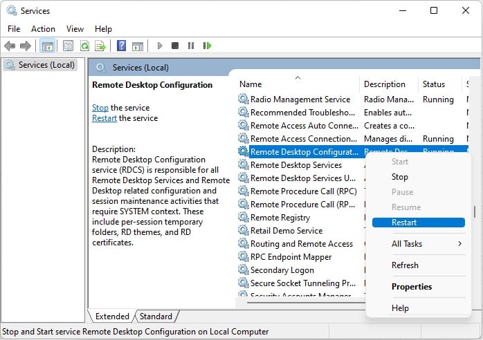Sort by the Description column header
The width and height of the screenshot is (483, 340).
pyautogui.click(x=389, y=84)
